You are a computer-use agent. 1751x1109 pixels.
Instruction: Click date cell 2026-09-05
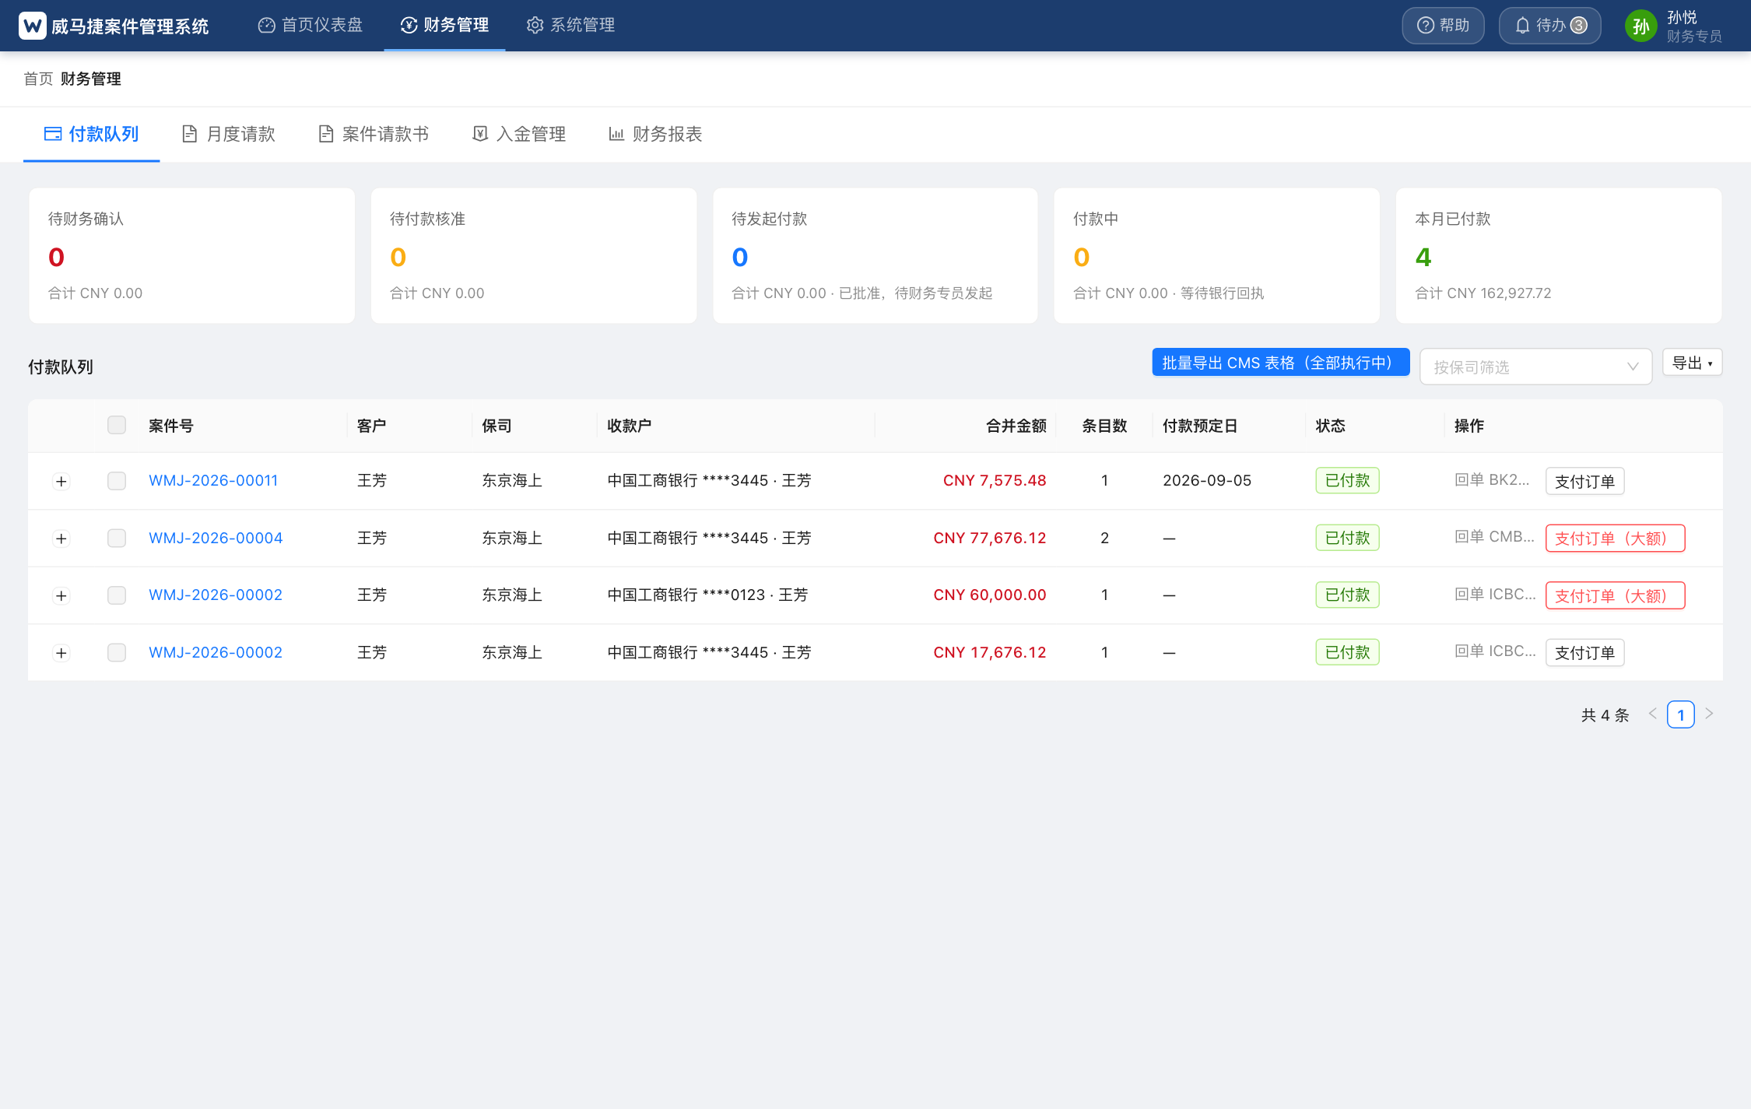point(1207,481)
